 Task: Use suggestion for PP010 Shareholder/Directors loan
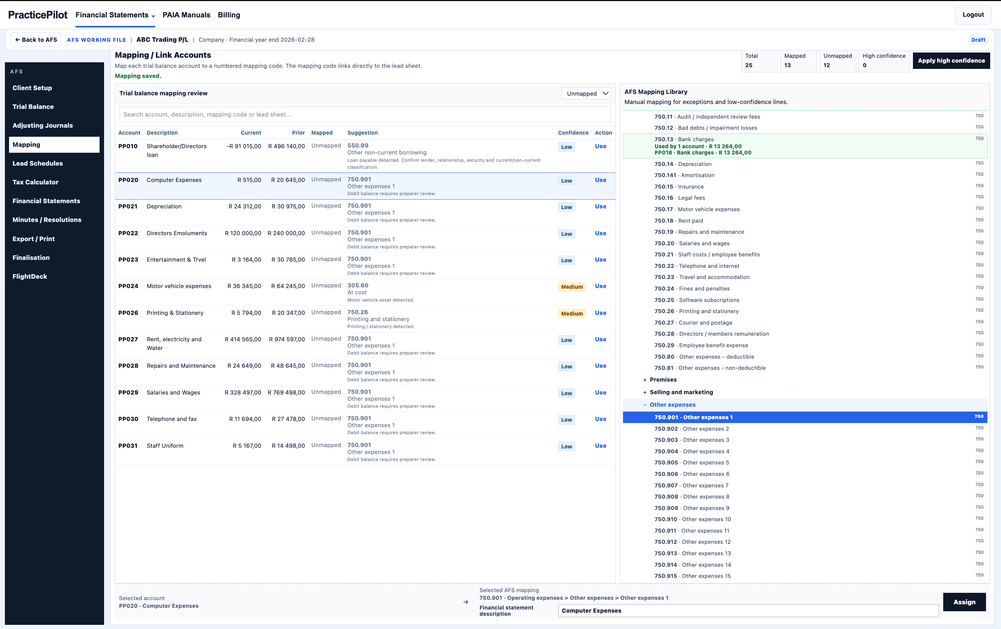click(x=600, y=146)
